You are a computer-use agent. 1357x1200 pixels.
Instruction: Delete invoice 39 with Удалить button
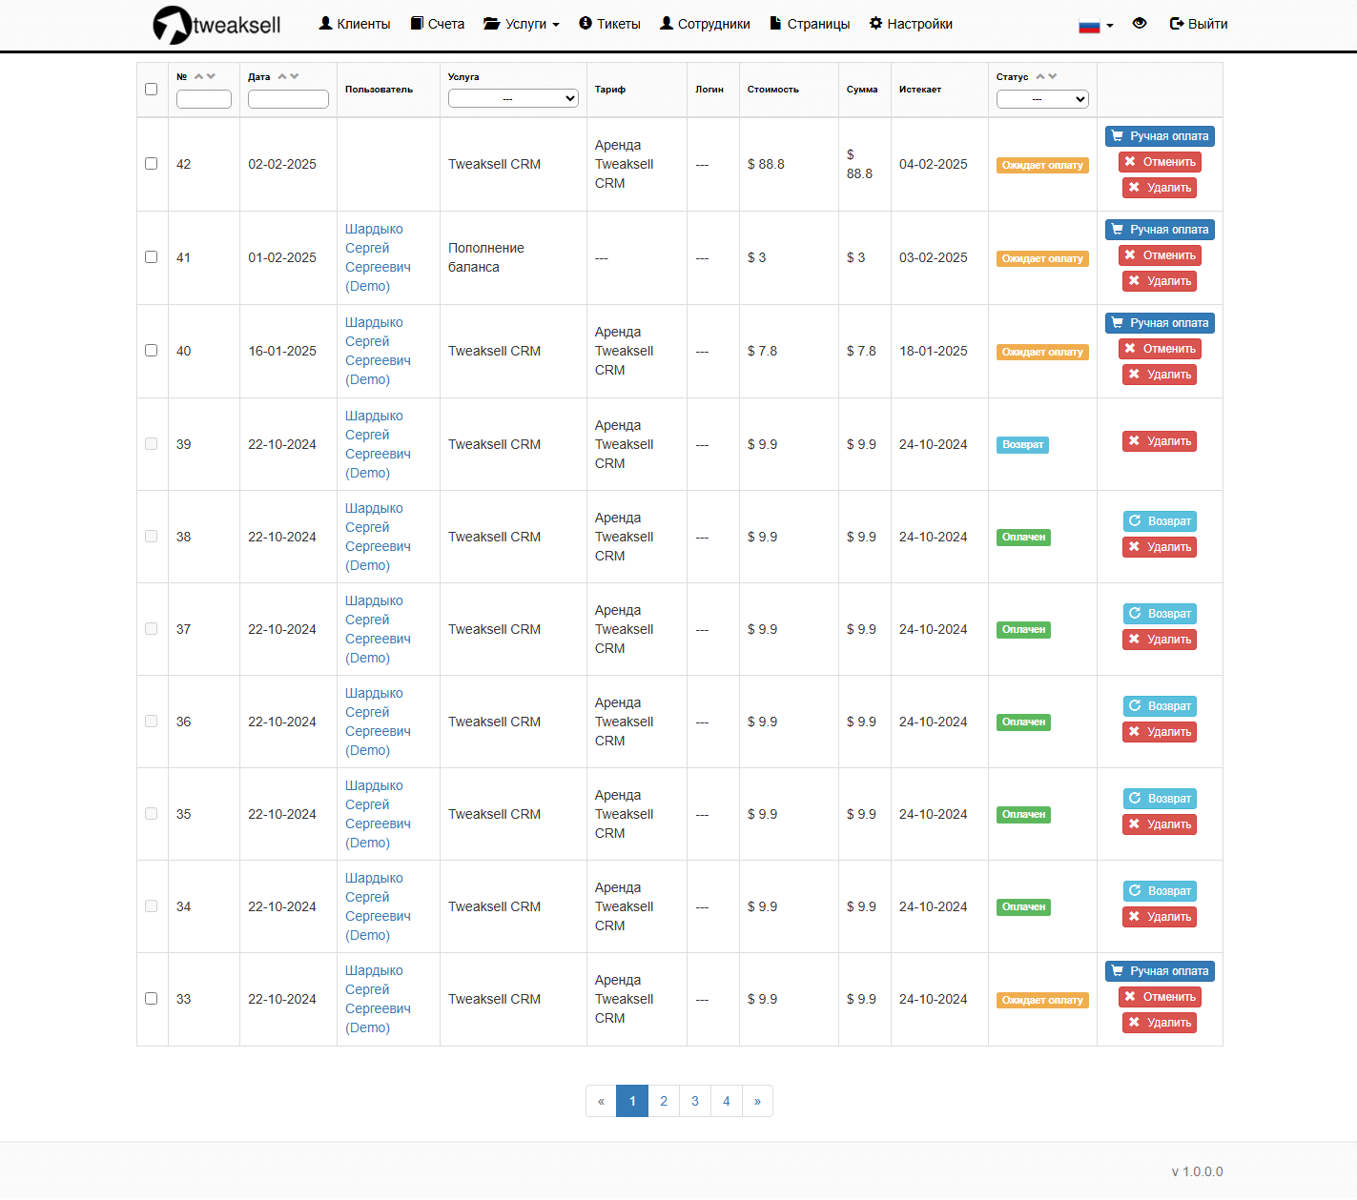pyautogui.click(x=1160, y=441)
